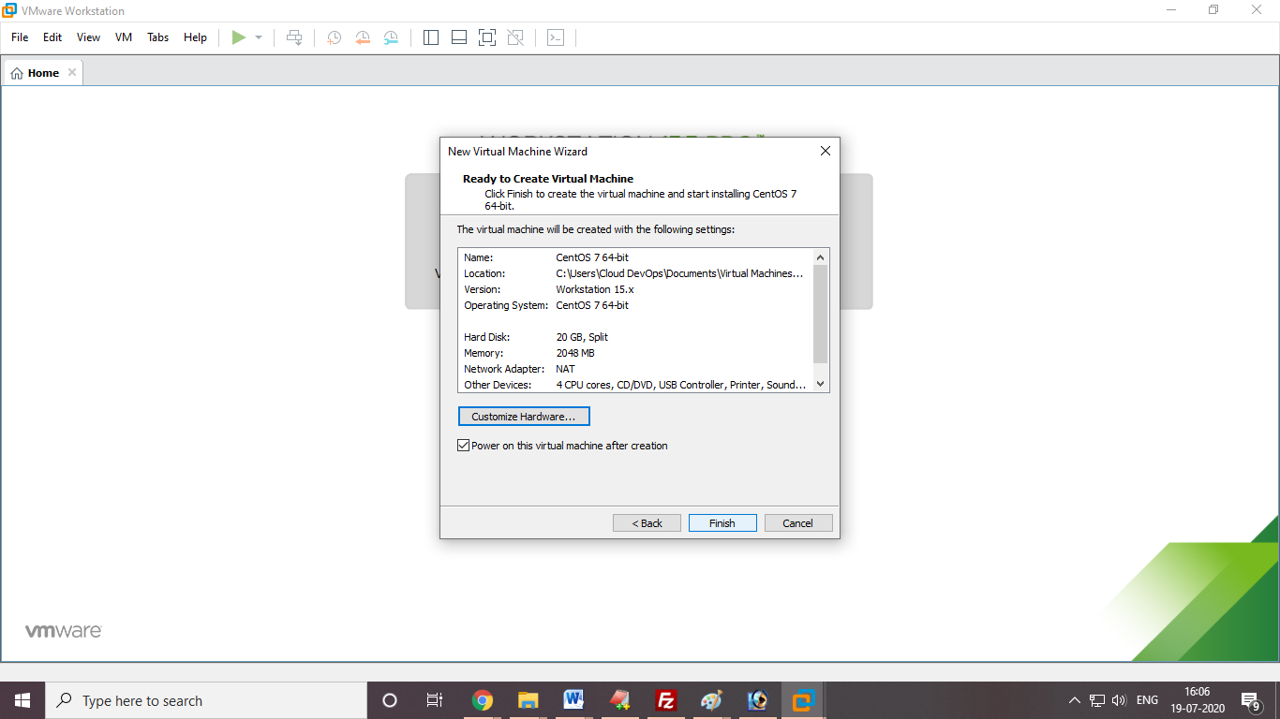Toggle the library sidebar panel icon
Screen dimensions: 1280x719
pos(431,37)
